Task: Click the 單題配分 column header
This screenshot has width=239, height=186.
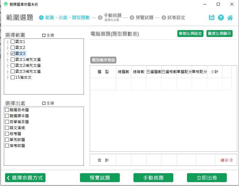Action: click(184, 72)
